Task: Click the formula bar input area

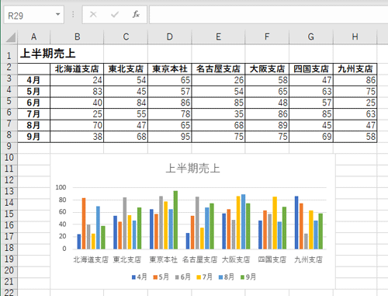Action: 268,15
